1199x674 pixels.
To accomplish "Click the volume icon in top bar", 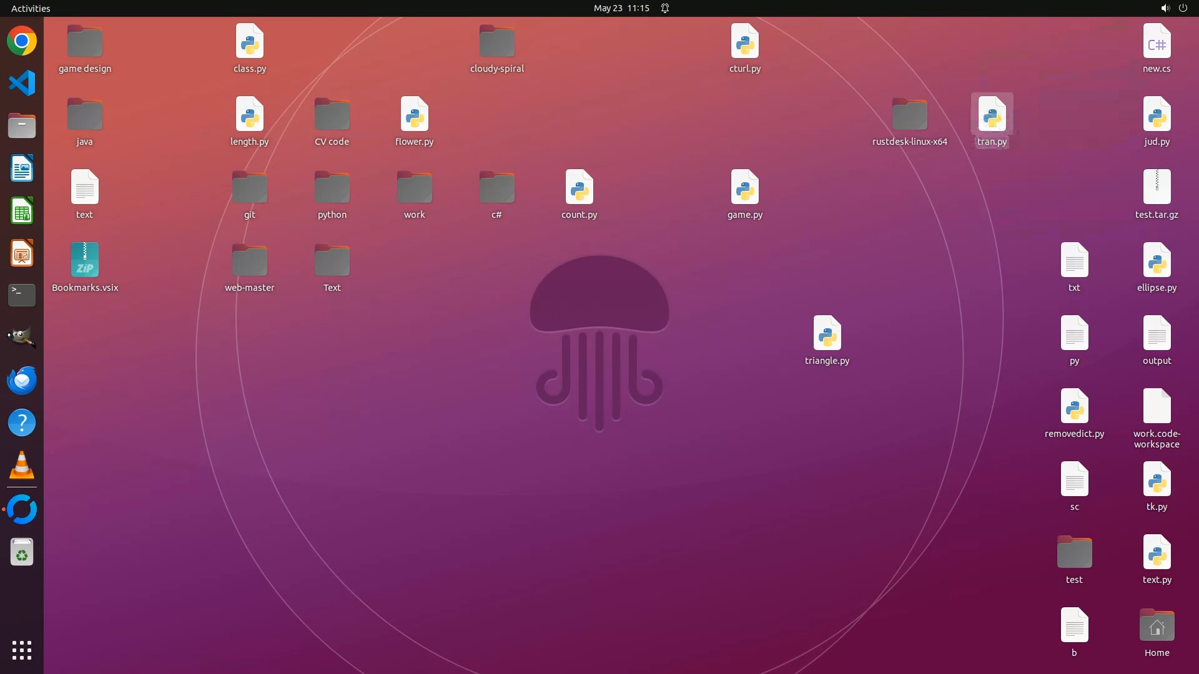I will coord(1165,8).
